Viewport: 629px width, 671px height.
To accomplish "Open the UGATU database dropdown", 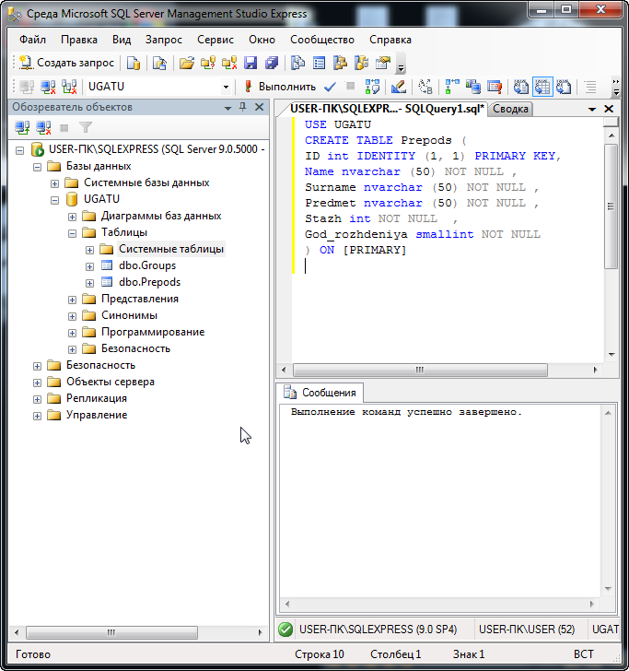I will [226, 87].
